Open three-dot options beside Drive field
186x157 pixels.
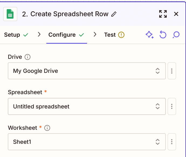(x=172, y=71)
